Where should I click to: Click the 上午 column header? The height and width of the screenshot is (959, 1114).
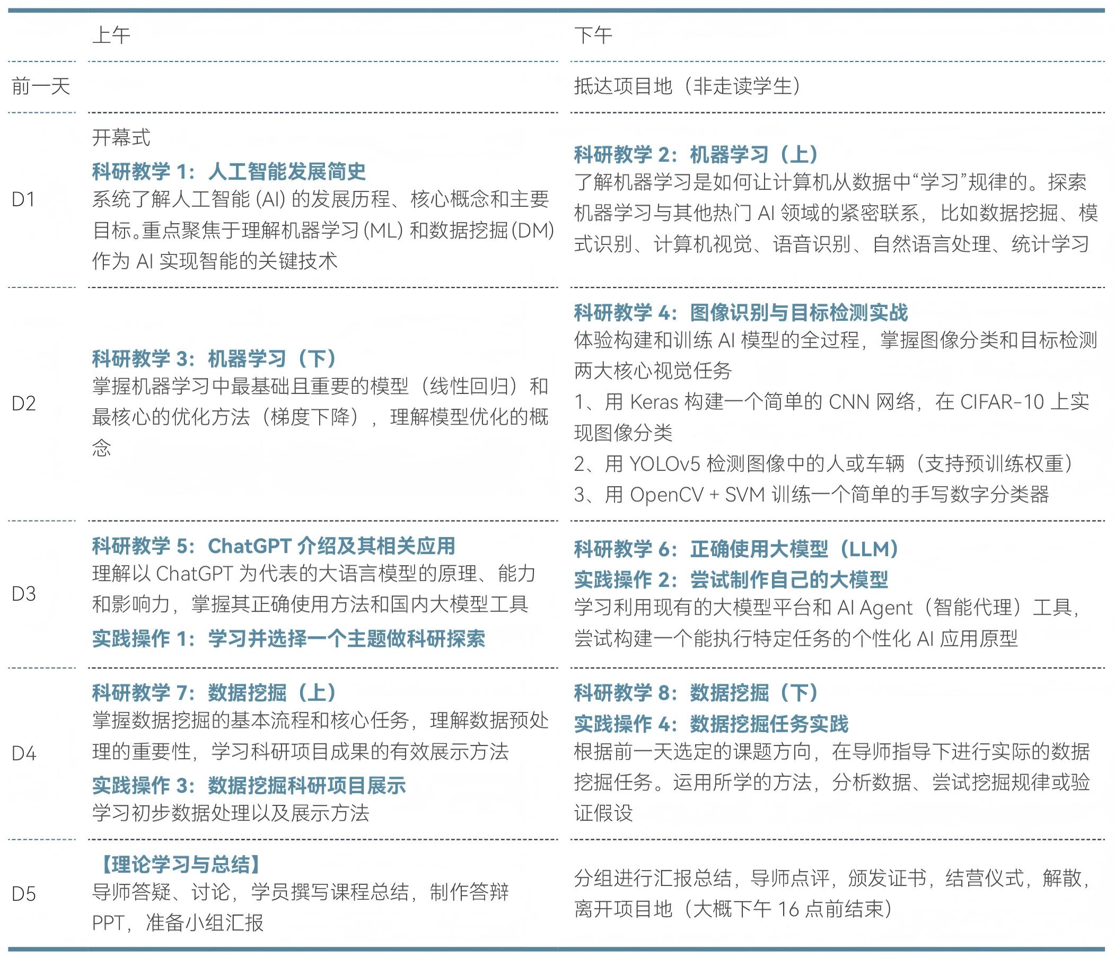click(x=111, y=36)
